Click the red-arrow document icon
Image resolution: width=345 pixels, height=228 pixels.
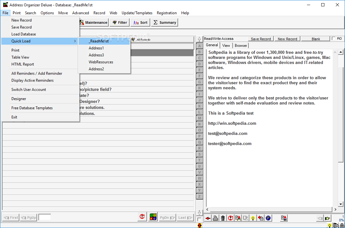pyautogui.click(x=261, y=218)
